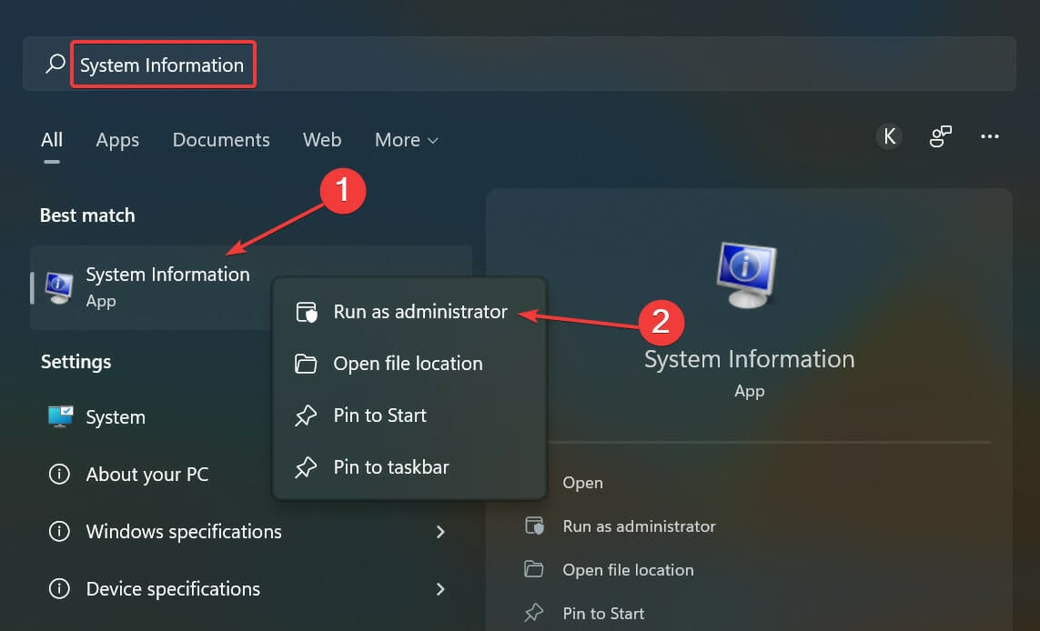Click the pin icon beside context-menu Pin to Start
Viewport: 1040px width, 631px height.
(x=306, y=416)
